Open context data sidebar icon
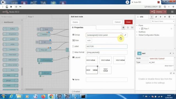 169,17
